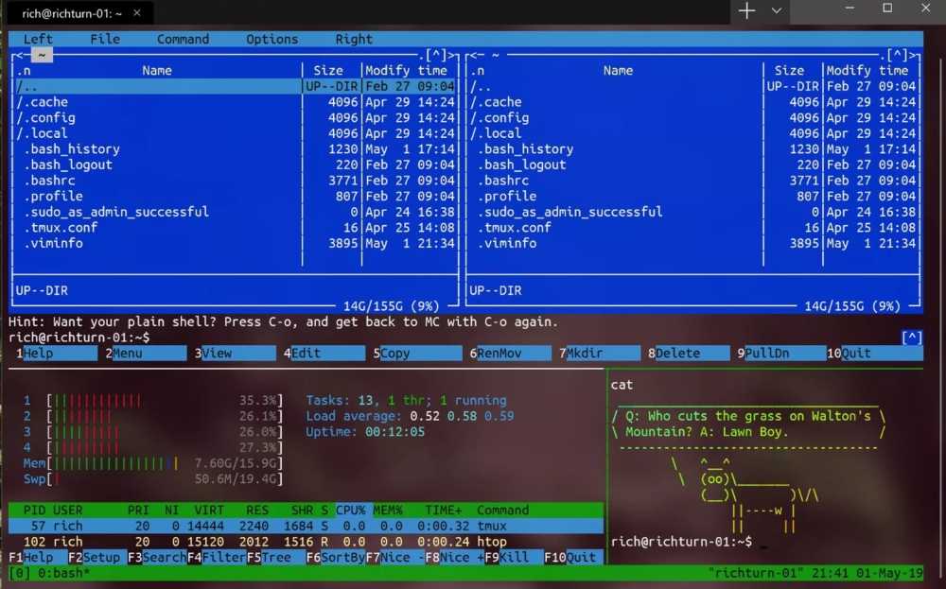Select /.cache directory in right panel
Screen dimensions: 946x589
pos(693,102)
